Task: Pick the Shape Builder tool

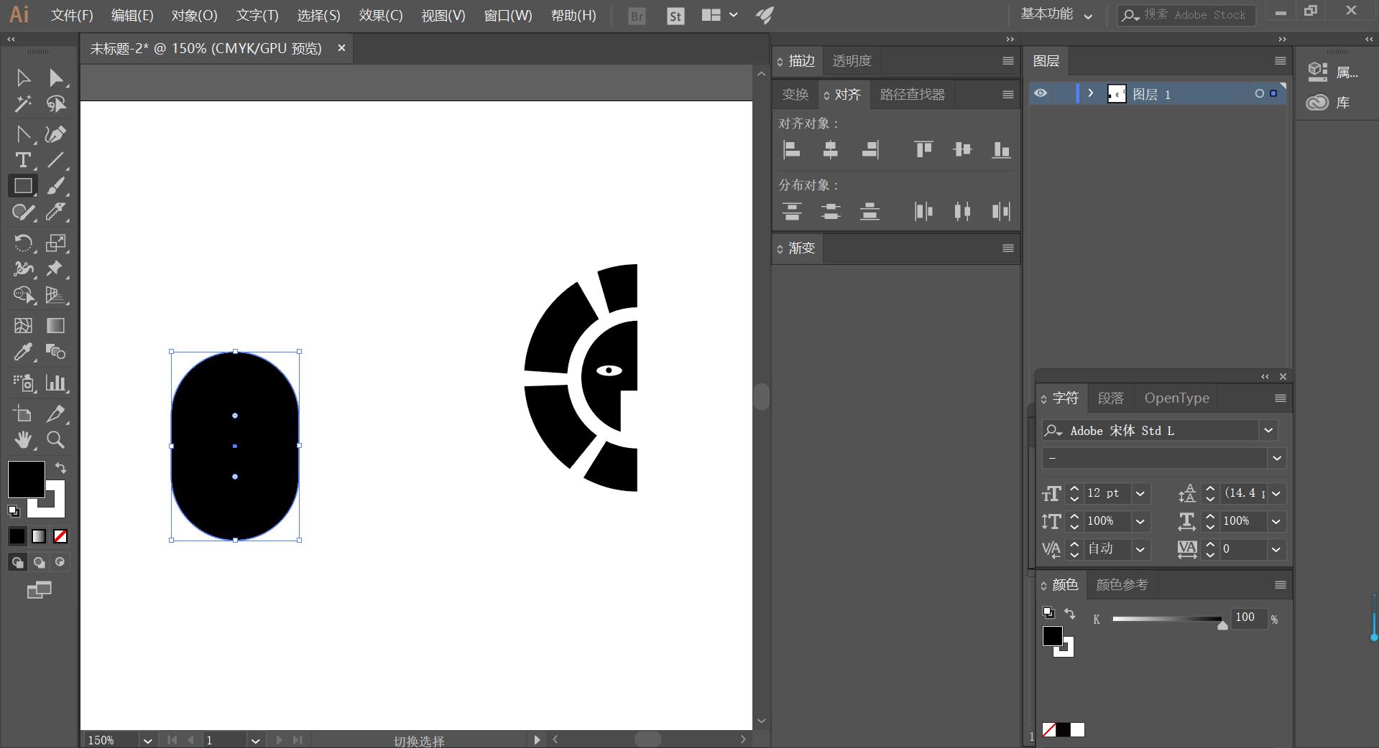Action: coord(23,294)
